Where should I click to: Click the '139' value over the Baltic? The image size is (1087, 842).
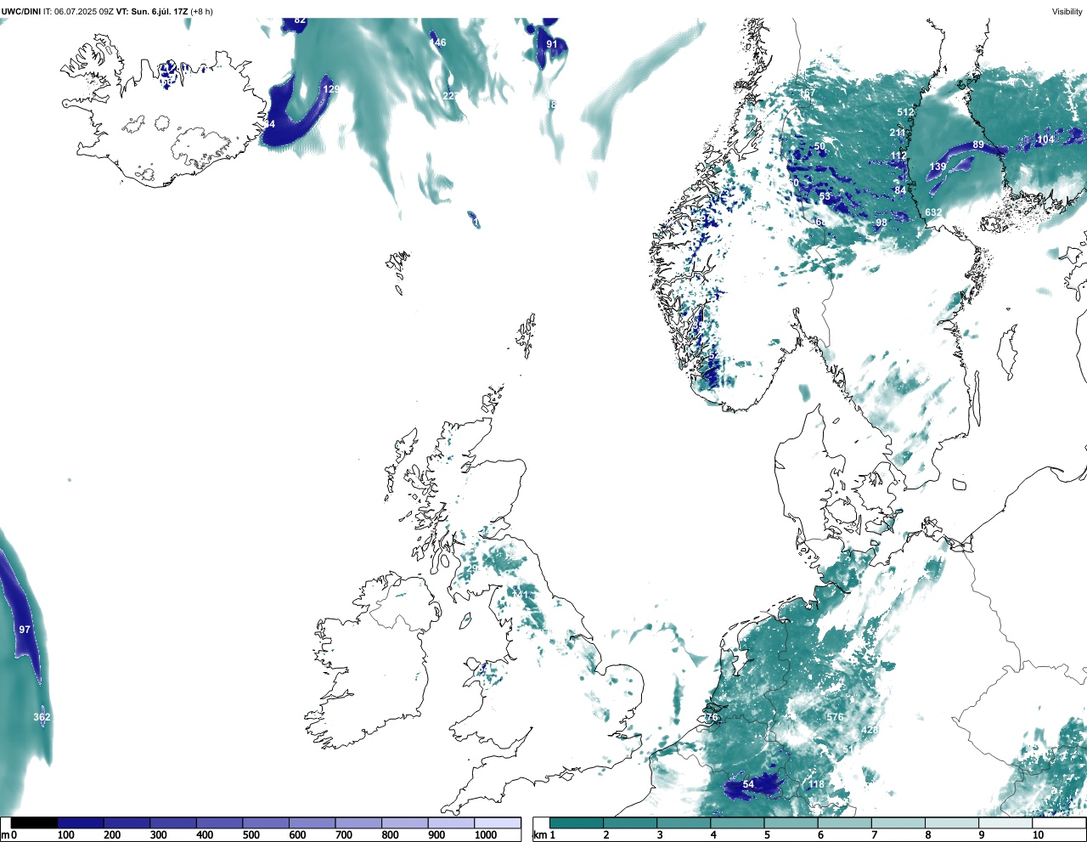coord(938,167)
